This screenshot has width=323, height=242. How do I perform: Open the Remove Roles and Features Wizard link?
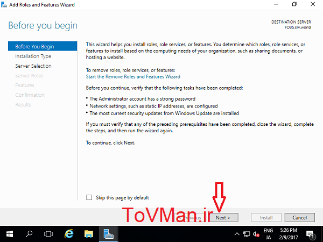point(133,76)
